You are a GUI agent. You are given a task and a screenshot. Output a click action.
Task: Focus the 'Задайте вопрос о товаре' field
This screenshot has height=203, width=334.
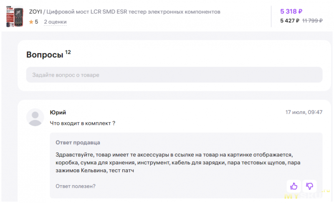174,75
